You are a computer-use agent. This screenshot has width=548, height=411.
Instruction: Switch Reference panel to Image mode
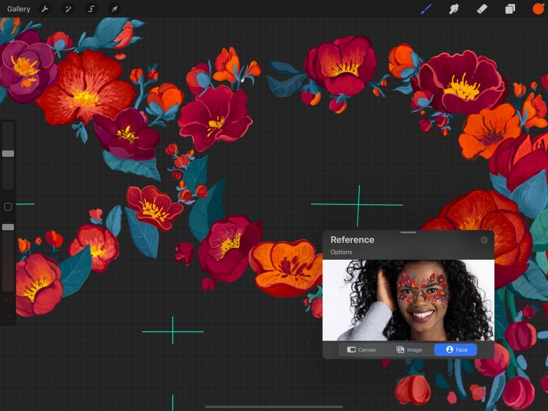click(409, 350)
